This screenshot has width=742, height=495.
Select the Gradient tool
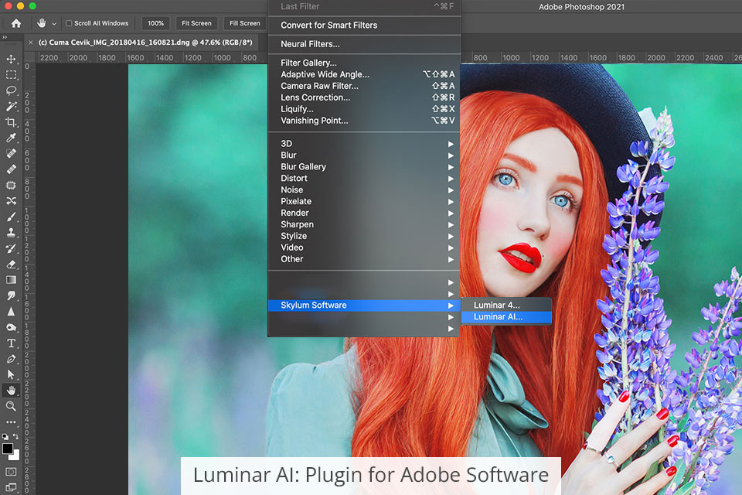(x=11, y=279)
